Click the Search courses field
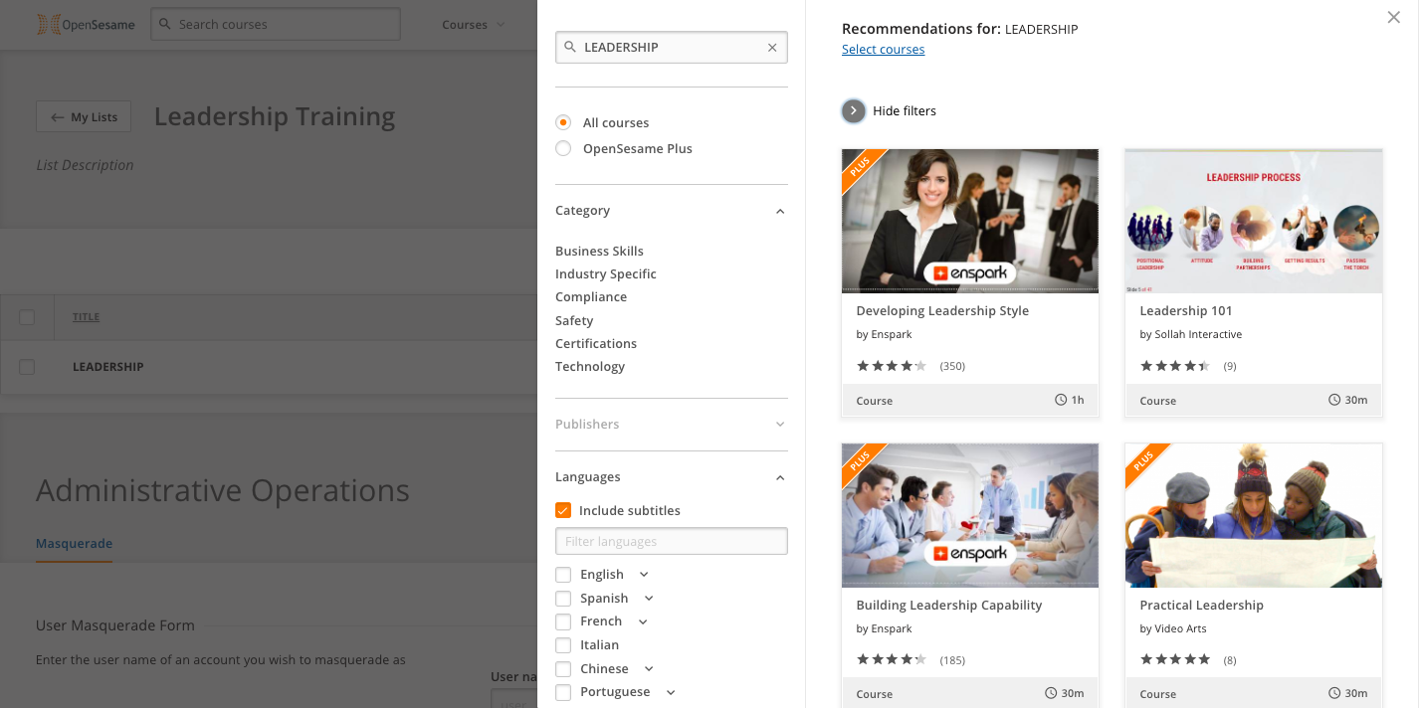The height and width of the screenshot is (708, 1419). click(276, 24)
